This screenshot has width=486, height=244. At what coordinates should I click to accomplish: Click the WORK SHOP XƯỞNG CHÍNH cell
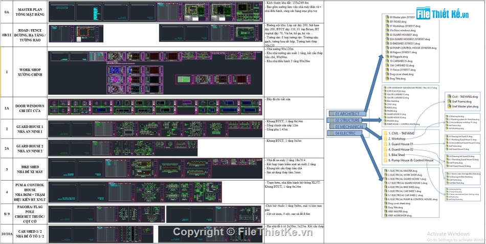click(31, 72)
